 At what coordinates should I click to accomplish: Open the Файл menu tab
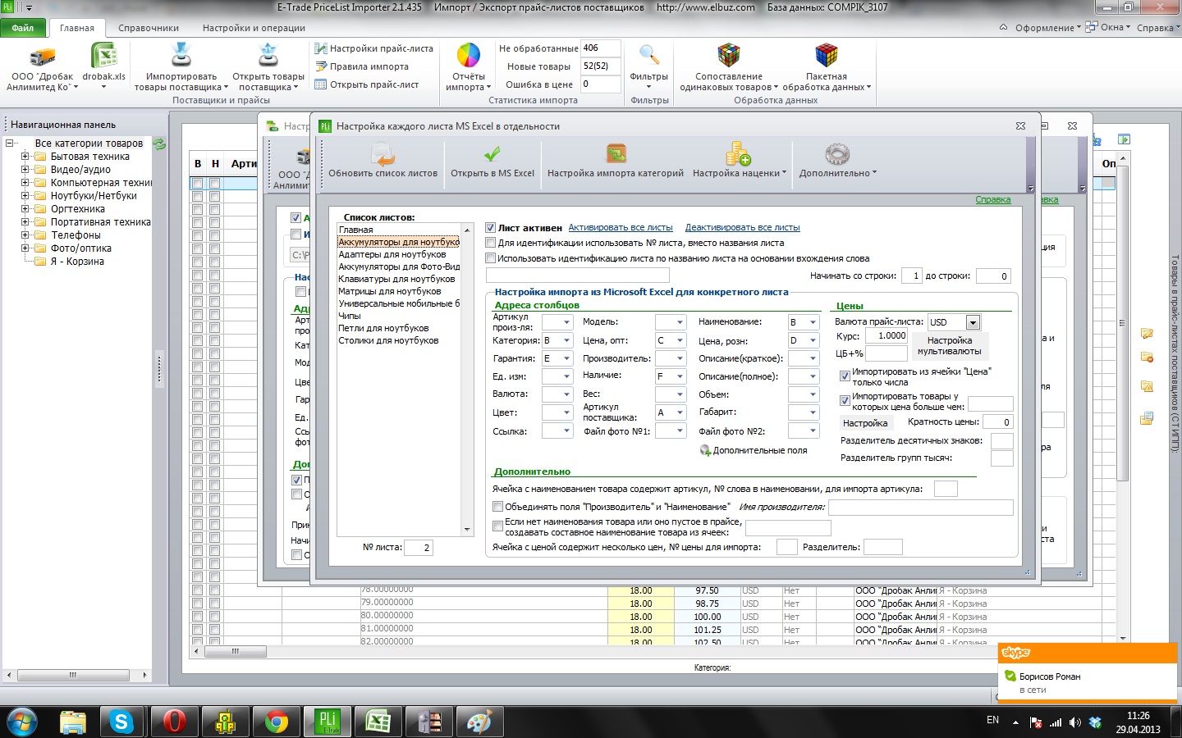tap(23, 28)
